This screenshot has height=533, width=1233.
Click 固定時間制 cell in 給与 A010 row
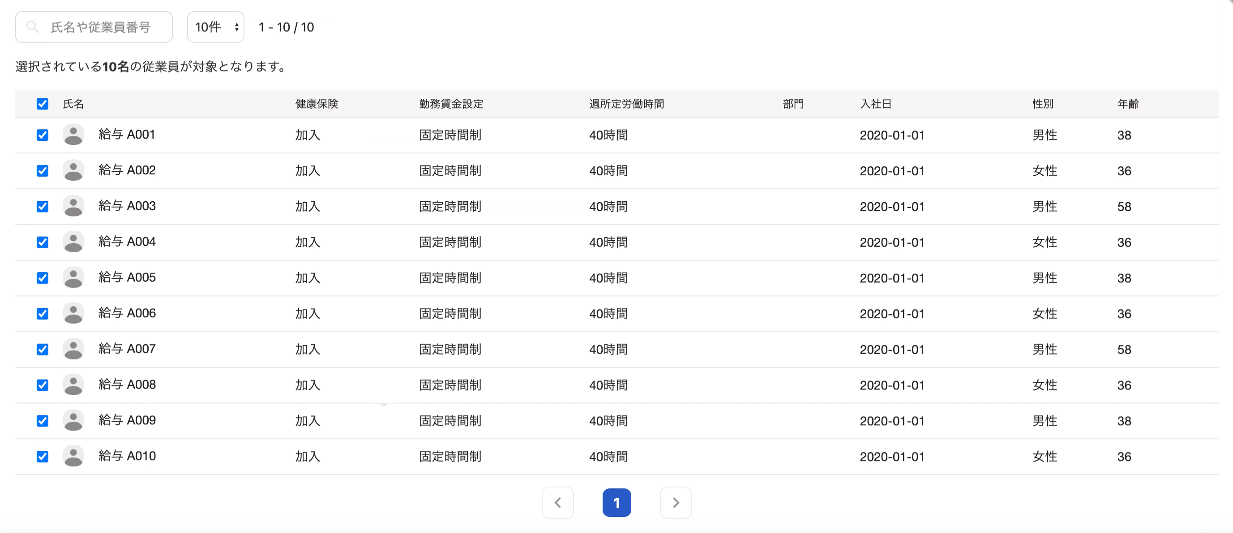pyautogui.click(x=450, y=457)
